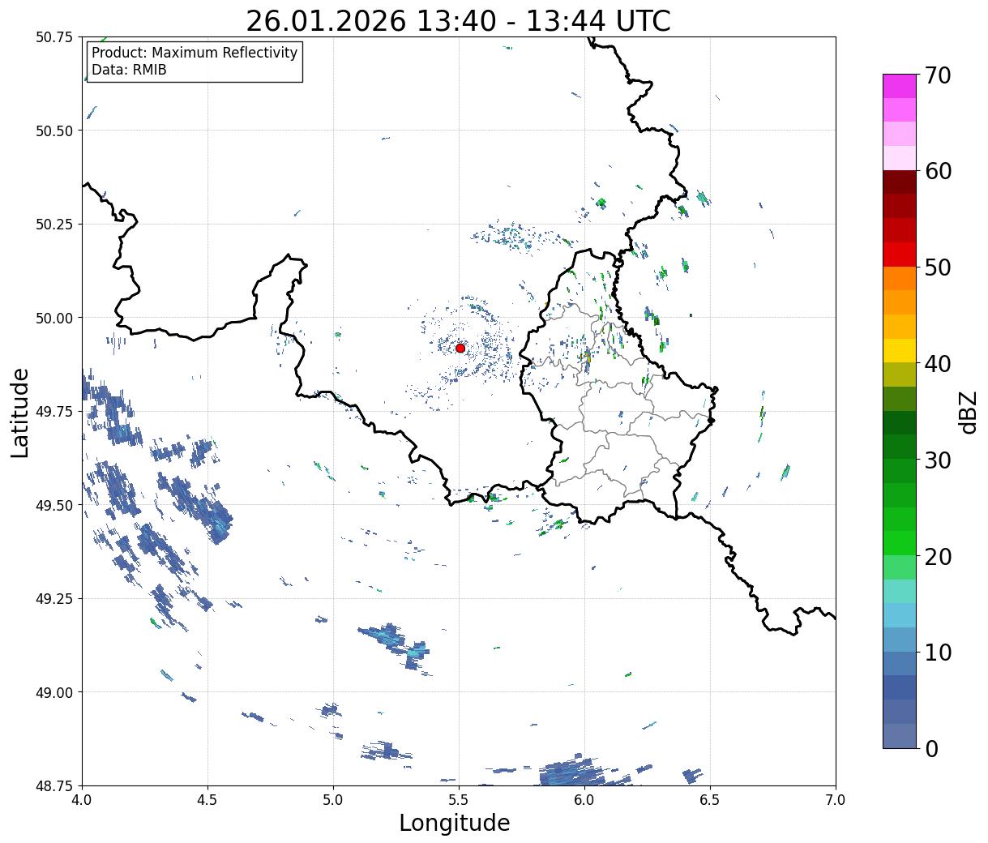Click the latitude tick label 50.50
This screenshot has width=988, height=843.
(x=54, y=131)
